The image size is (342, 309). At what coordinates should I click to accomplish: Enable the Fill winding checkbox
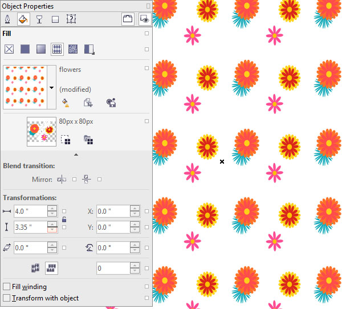coord(6,287)
